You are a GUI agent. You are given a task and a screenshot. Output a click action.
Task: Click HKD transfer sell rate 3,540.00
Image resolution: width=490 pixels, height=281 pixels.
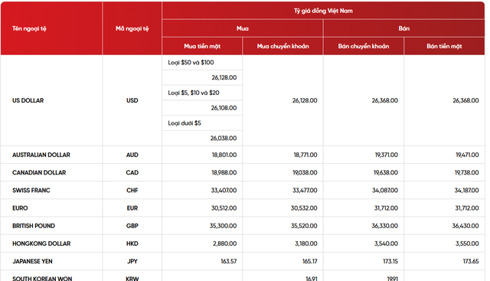point(386,243)
